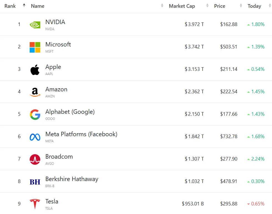Sort table by Rank column arrows
Viewport: 272px width, 214px height.
24,6
